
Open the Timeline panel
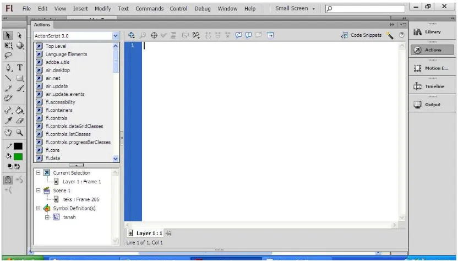(433, 86)
